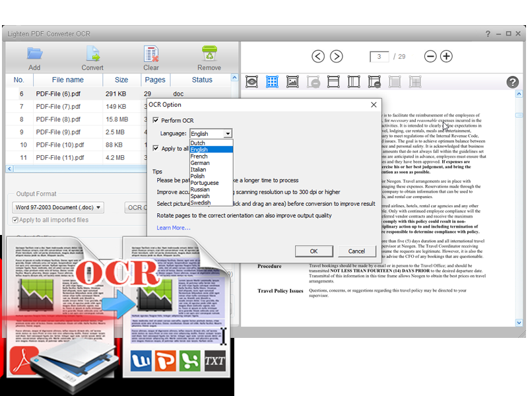Open the Learn More link

click(x=174, y=228)
